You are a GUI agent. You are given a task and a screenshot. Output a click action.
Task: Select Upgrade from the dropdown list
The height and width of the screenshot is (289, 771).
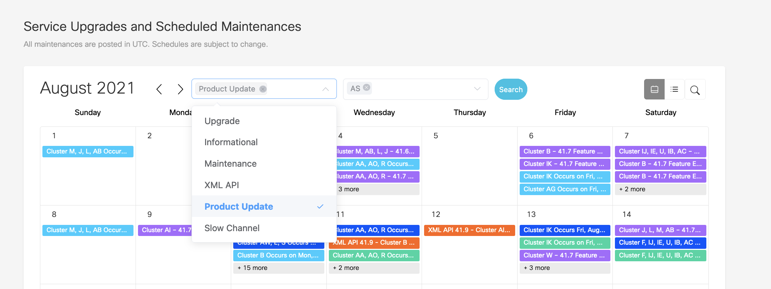[222, 121]
